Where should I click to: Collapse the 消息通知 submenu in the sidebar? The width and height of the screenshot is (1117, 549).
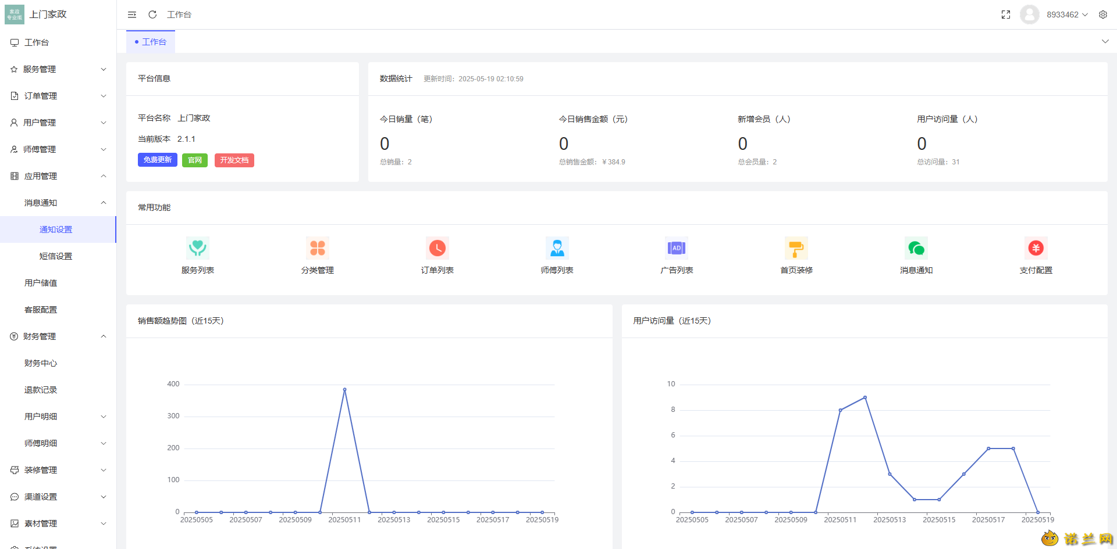[58, 203]
